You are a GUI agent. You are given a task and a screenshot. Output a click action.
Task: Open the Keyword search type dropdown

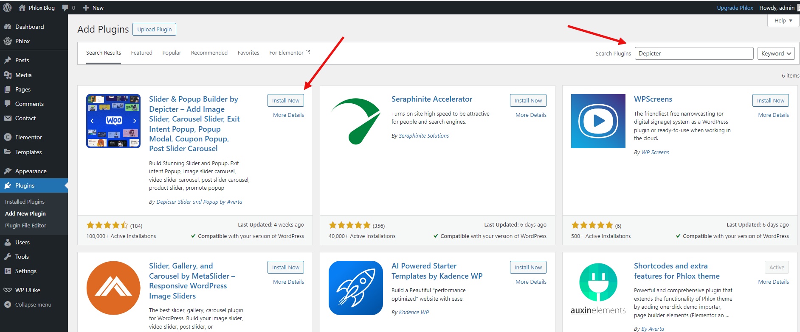pyautogui.click(x=776, y=53)
